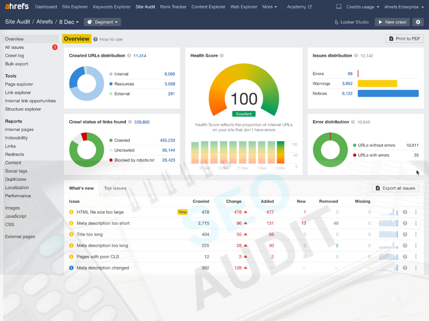Open three-dot menu for Meta description too short
This screenshot has width=429, height=321.
(x=416, y=223)
